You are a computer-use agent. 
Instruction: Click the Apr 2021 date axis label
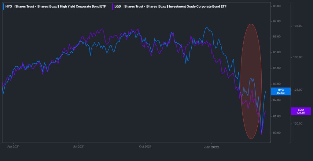[x=13, y=147]
